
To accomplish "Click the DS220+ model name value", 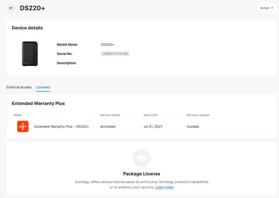I will click(x=107, y=44).
